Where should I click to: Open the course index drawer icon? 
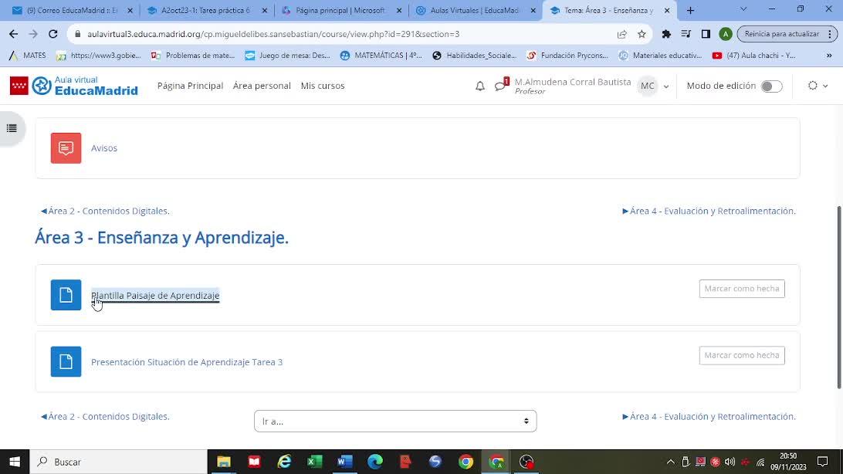(12, 128)
